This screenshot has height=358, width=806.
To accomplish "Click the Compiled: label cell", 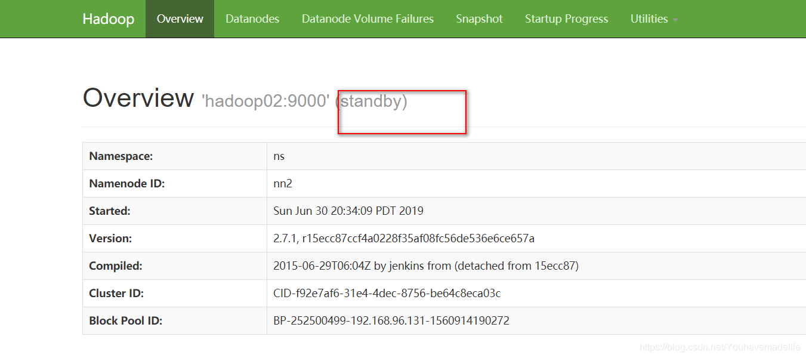I will (x=175, y=266).
